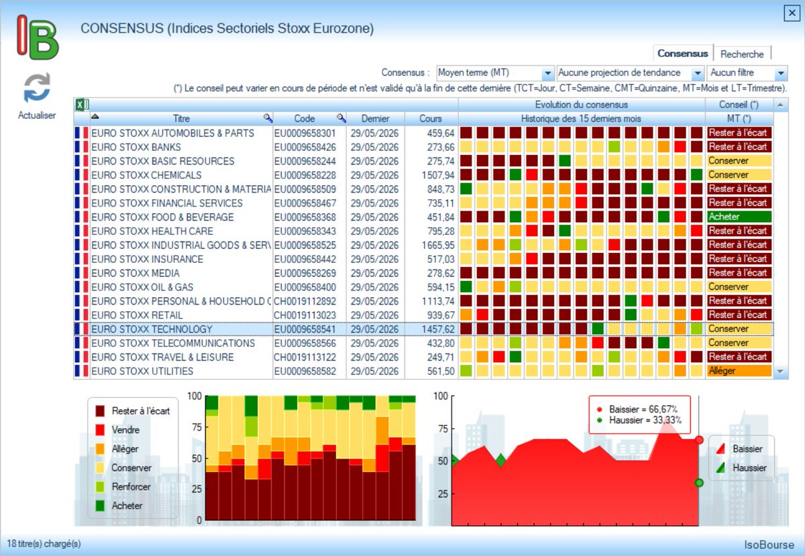
Task: Click the Actualiser refresh icon
Action: point(37,88)
